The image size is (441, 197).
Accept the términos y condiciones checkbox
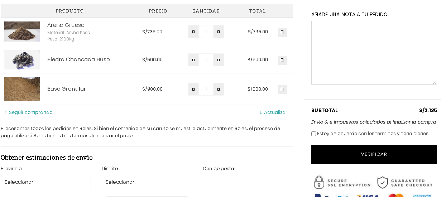314,134
